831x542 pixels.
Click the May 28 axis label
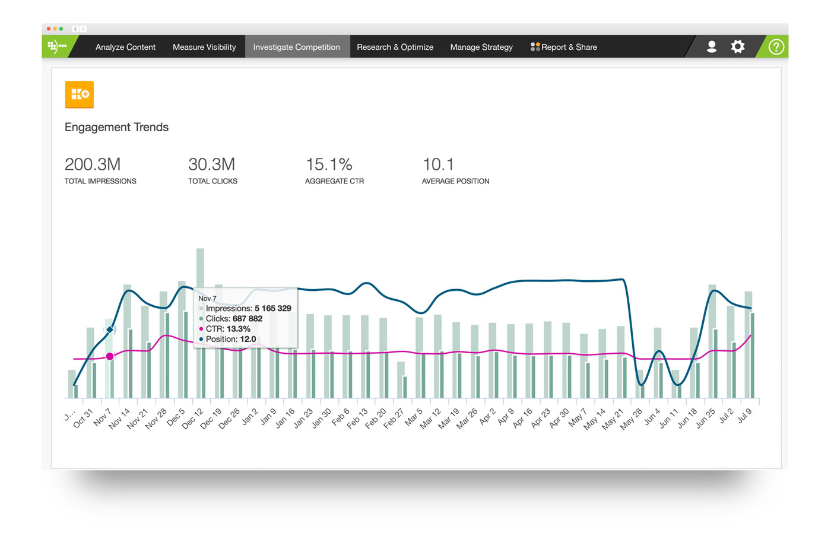[630, 419]
